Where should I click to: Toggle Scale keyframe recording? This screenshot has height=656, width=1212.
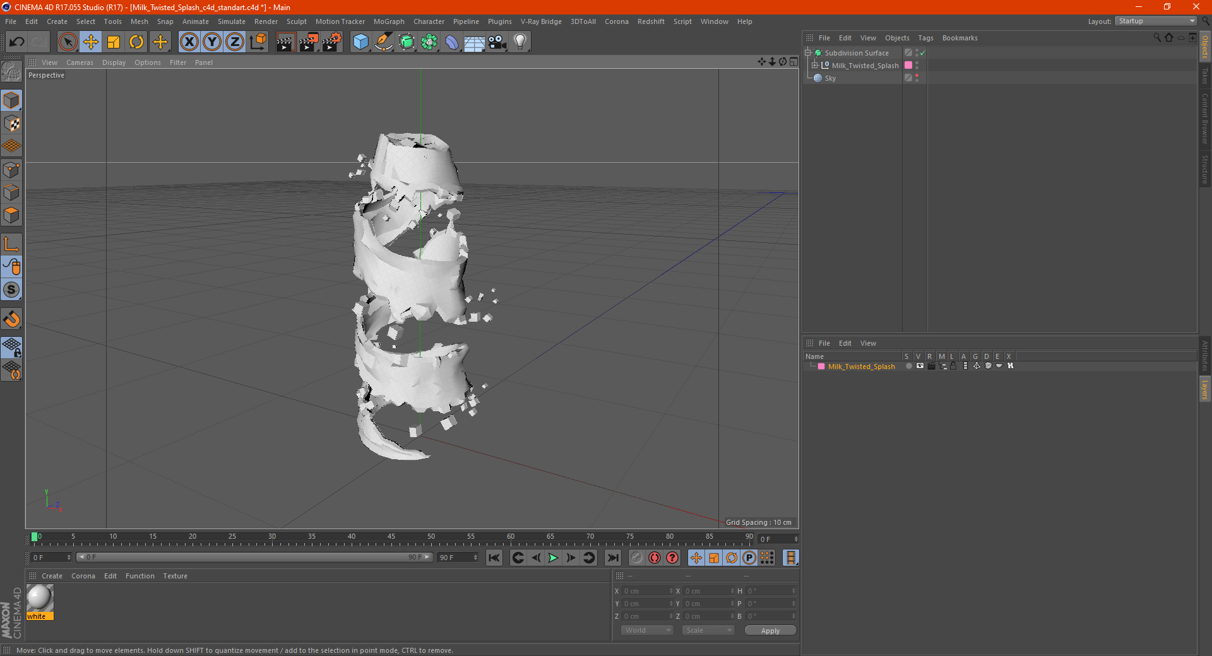[x=714, y=558]
